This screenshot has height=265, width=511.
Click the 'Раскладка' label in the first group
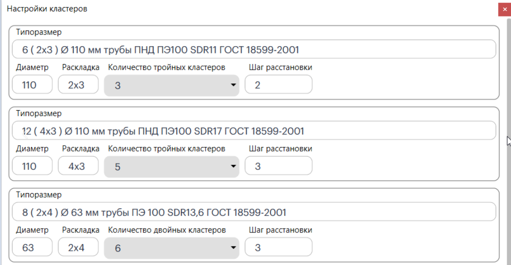point(81,67)
